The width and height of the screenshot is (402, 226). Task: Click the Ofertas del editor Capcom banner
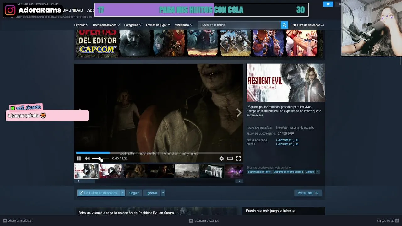199,43
